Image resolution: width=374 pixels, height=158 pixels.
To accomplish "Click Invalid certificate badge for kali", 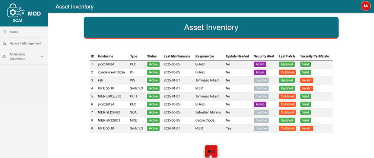I will pos(307,80).
